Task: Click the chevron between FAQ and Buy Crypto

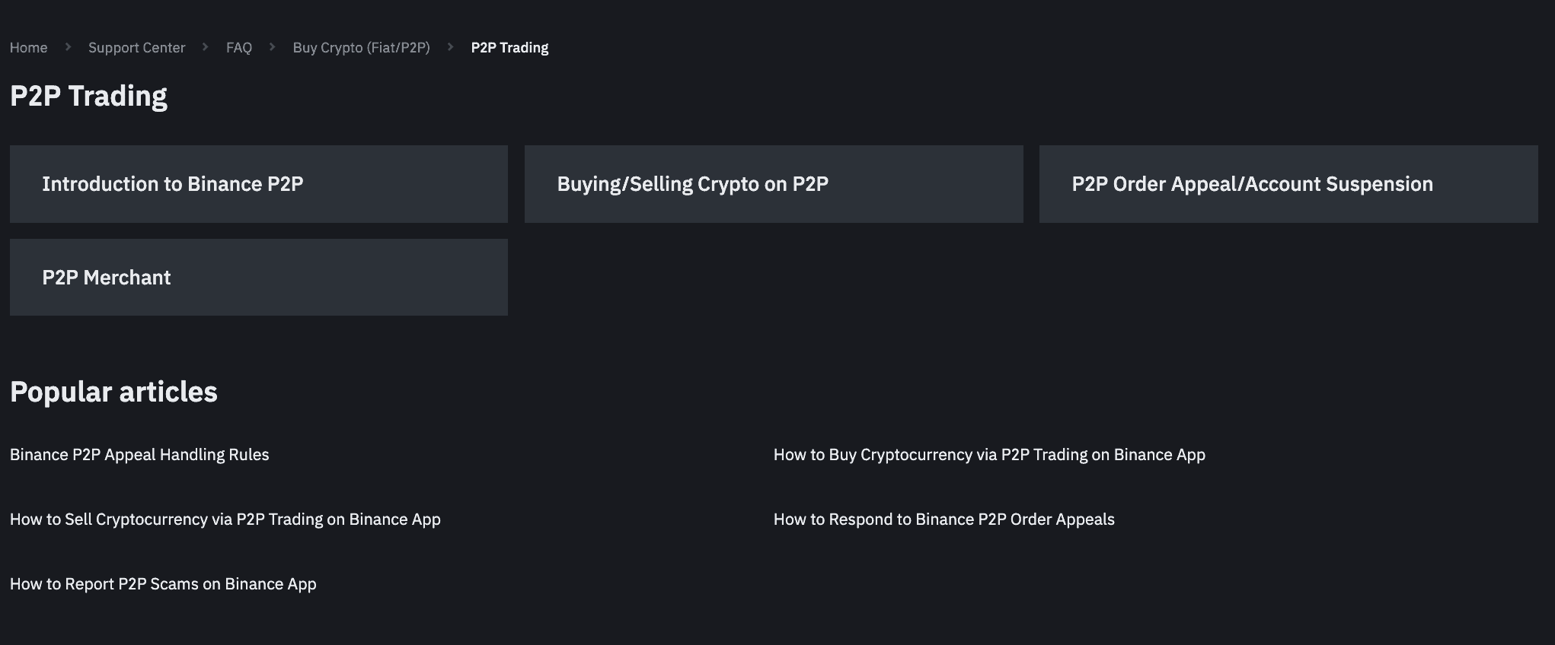Action: point(272,47)
